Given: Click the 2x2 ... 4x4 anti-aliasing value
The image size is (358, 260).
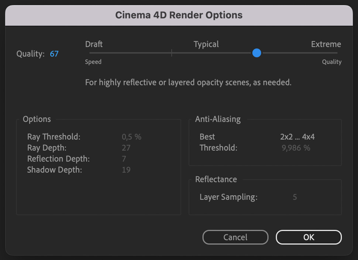Looking at the screenshot, I should [x=297, y=137].
